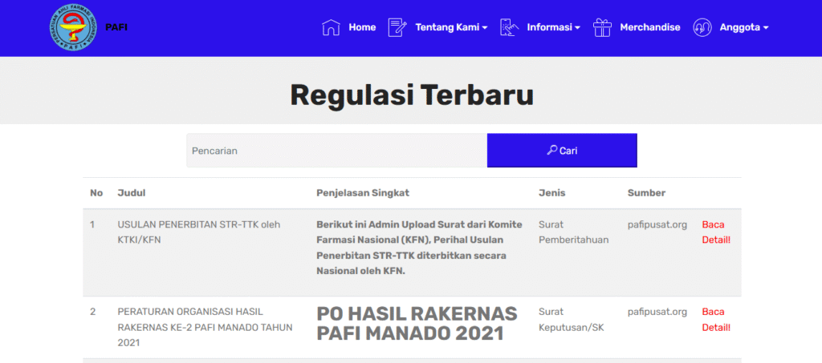Click the gift box icon beside Merchandise
The width and height of the screenshot is (822, 363).
click(602, 27)
